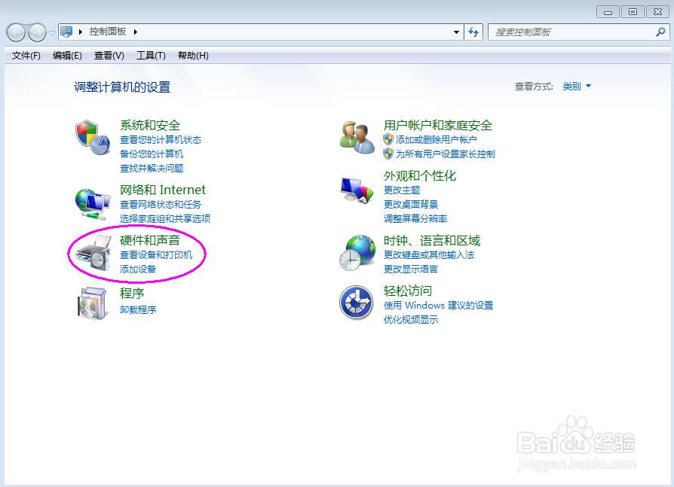Click 查看网络状态和任务 link
The height and width of the screenshot is (487, 674).
tap(161, 205)
